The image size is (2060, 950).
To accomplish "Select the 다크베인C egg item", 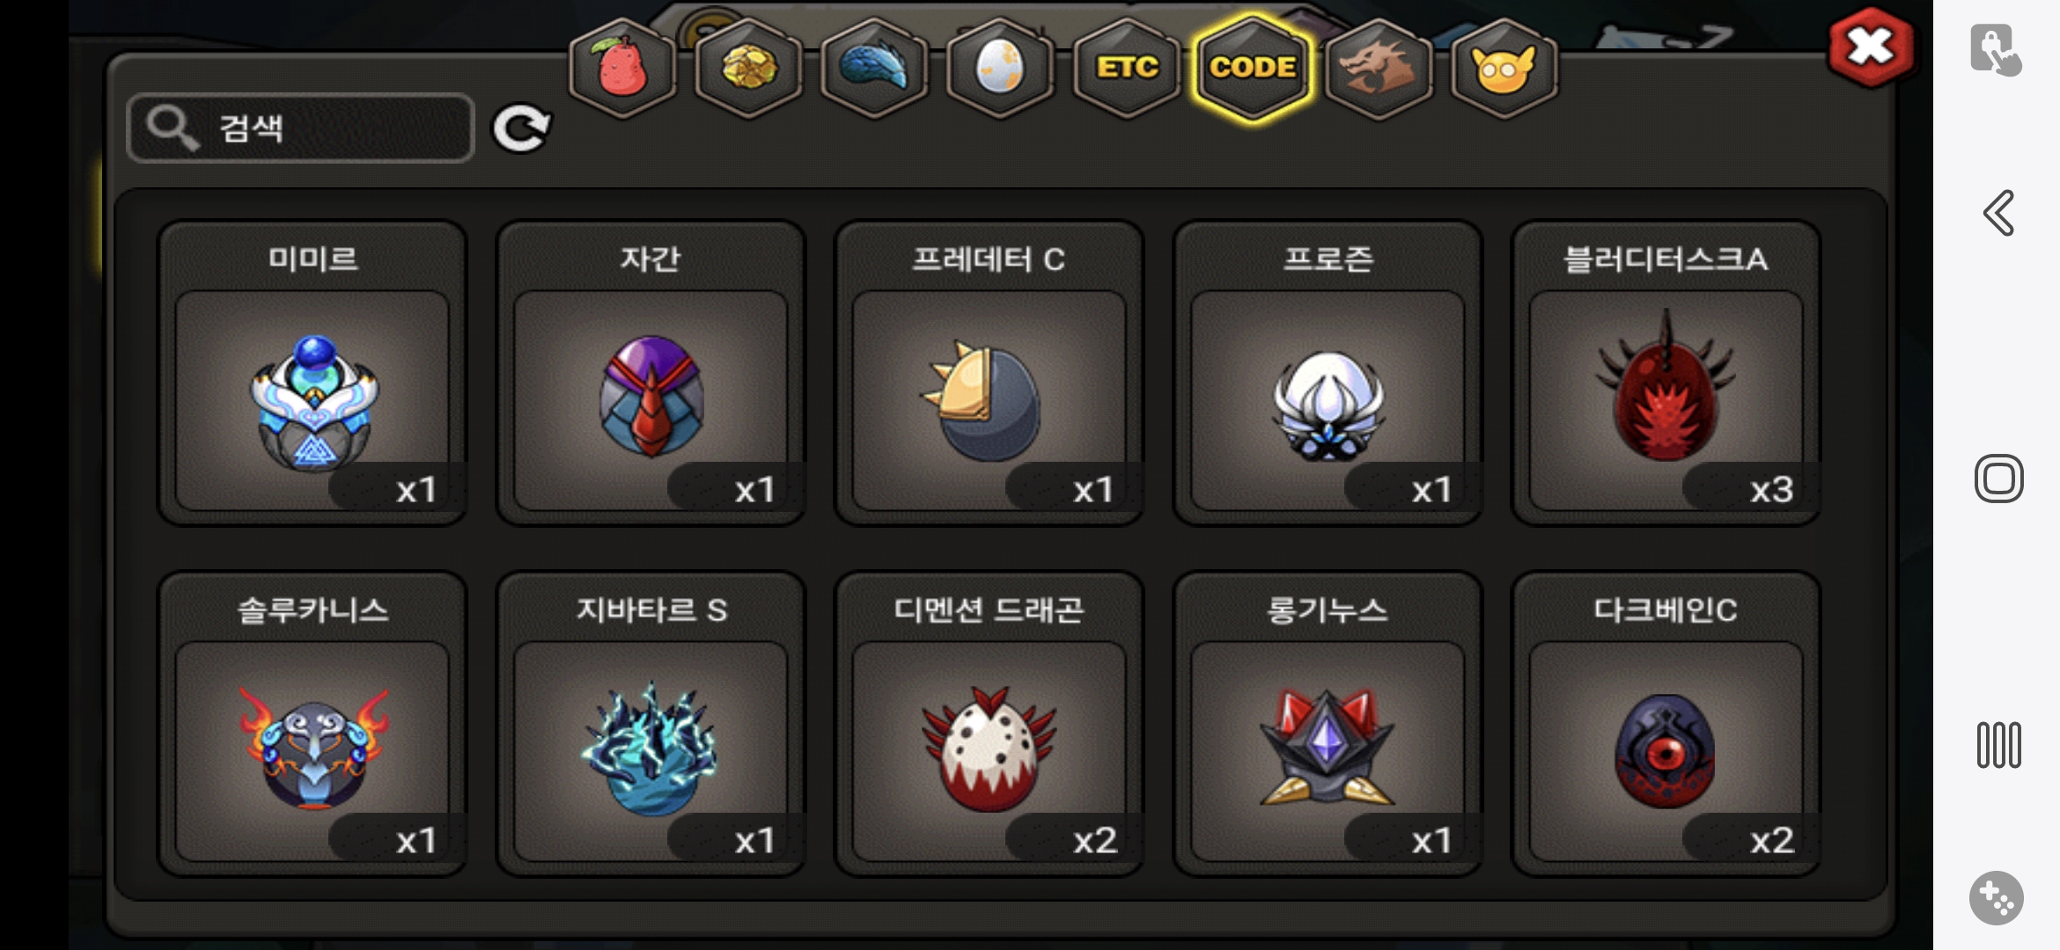I will (1666, 724).
